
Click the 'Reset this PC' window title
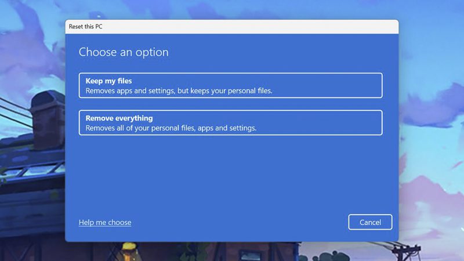point(85,26)
